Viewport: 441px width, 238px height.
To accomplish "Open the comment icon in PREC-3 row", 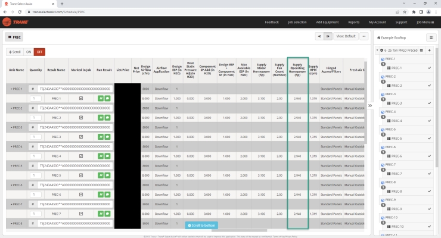I will coord(107,137).
